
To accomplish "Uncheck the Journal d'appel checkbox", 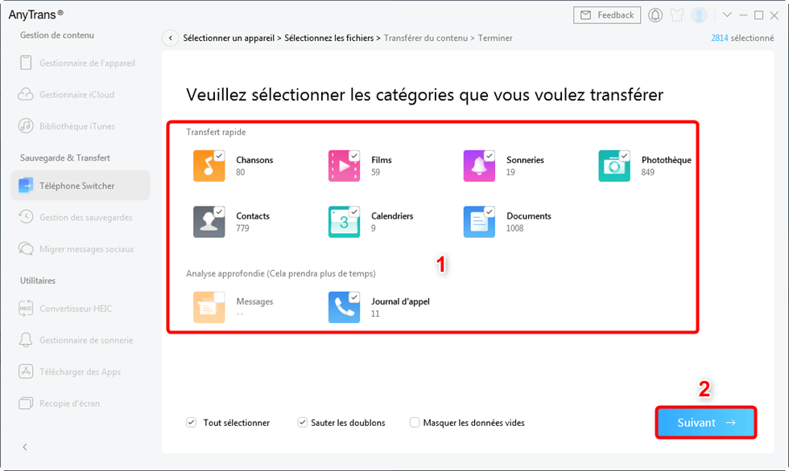I will click(354, 297).
